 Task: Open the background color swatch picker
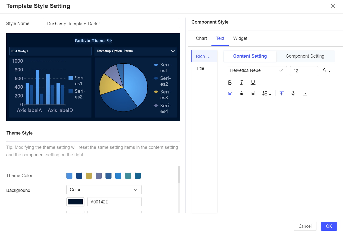point(75,202)
